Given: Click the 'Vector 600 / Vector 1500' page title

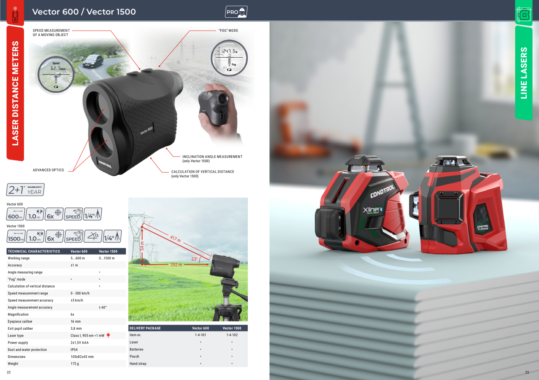Looking at the screenshot, I should 84,12.
